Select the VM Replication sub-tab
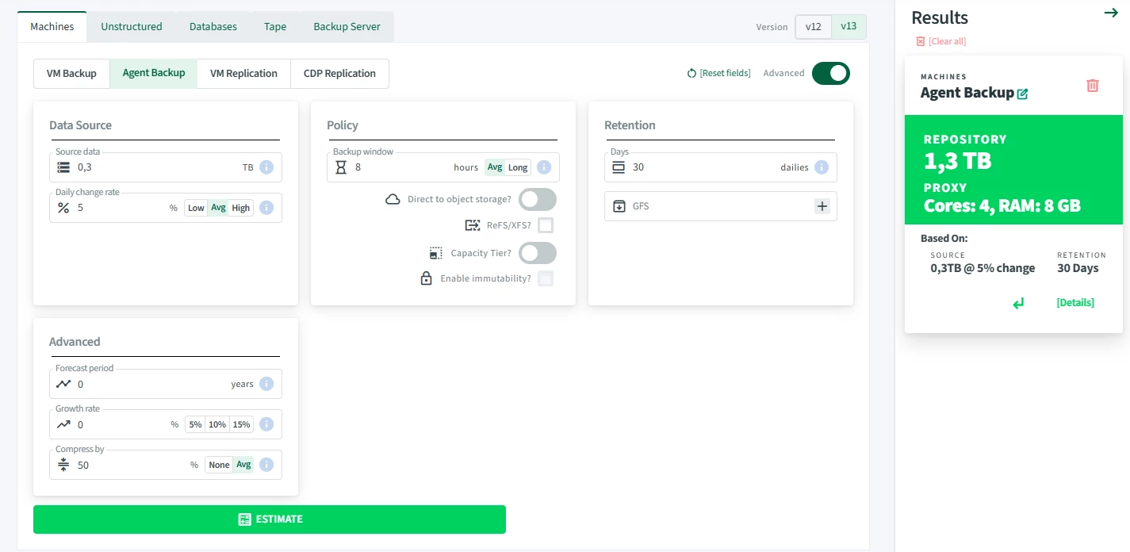Viewport: 1130px width, 552px height. point(243,73)
